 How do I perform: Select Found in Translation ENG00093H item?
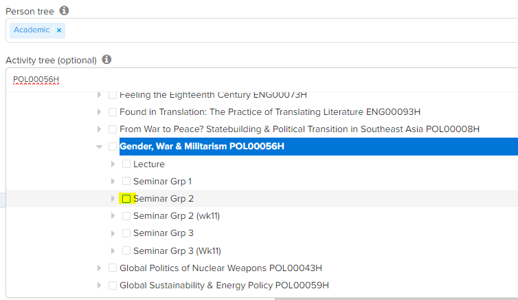(x=269, y=111)
